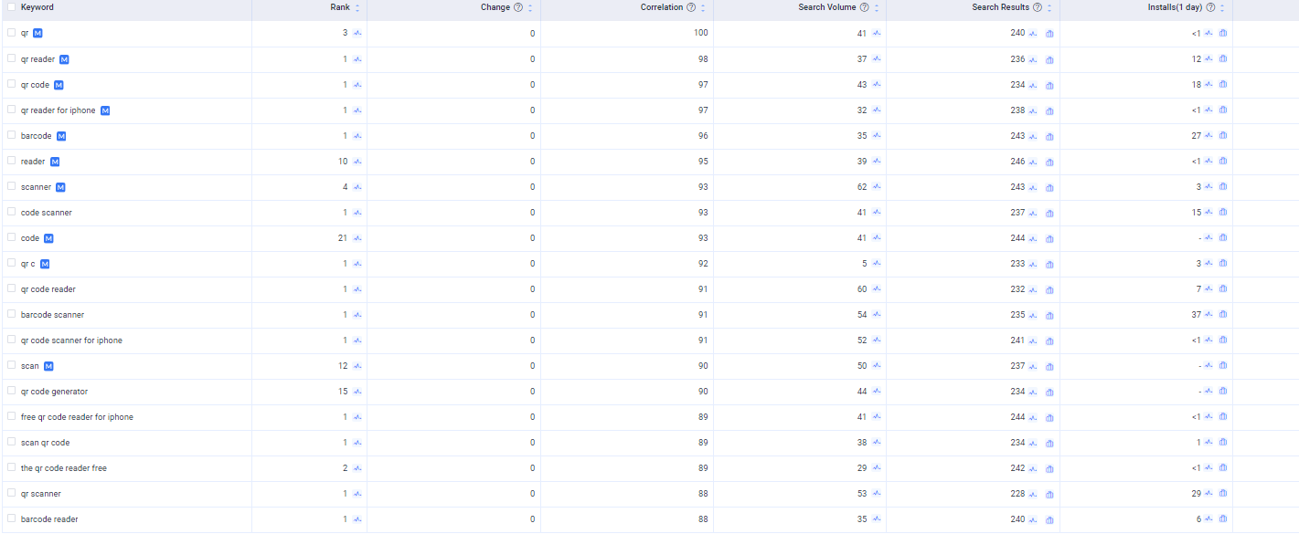Click installs bar-chart icon for "barcode" row
Image resolution: width=1299 pixels, height=534 pixels.
(1223, 135)
